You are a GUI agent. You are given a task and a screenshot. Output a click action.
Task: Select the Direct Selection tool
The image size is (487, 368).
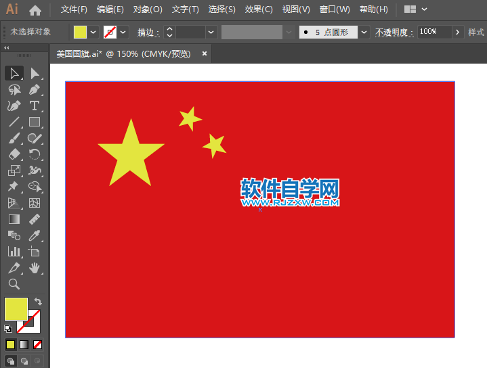(35, 74)
